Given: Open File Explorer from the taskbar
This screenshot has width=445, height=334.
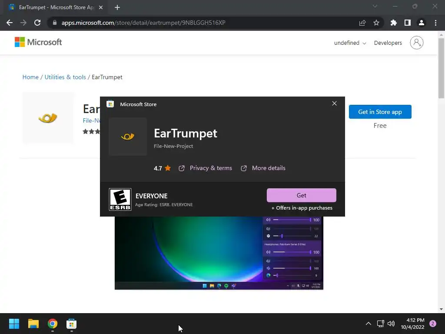Looking at the screenshot, I should pos(33,324).
